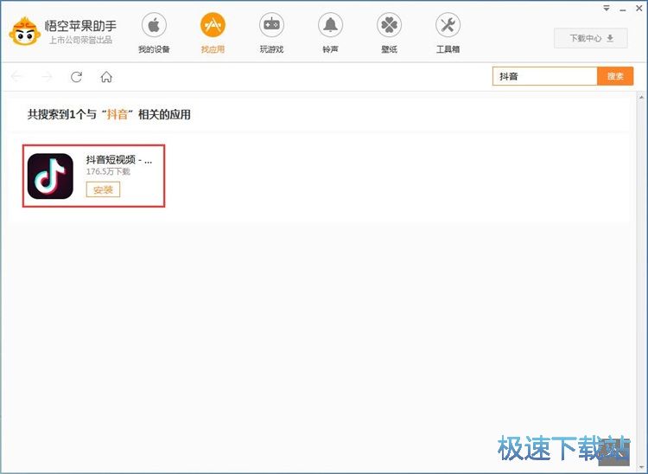Click the back navigation arrow
This screenshot has width=648, height=474.
[x=17, y=77]
